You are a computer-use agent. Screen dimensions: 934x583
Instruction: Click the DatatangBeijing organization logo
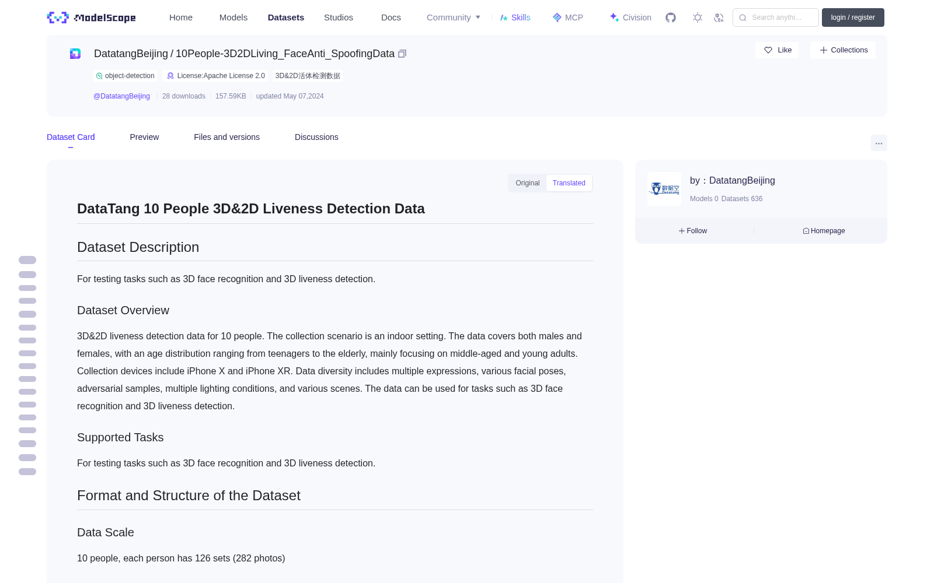[664, 189]
